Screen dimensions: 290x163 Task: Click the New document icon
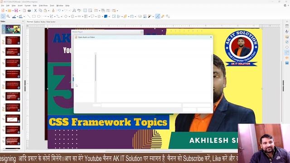(3, 10)
